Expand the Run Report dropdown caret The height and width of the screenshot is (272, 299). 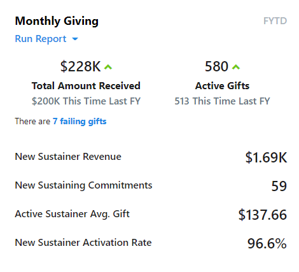click(75, 39)
